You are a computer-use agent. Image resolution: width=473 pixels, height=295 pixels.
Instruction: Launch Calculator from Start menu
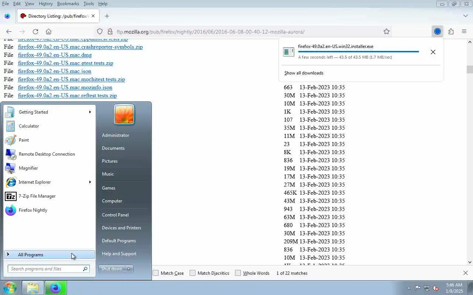point(49,126)
